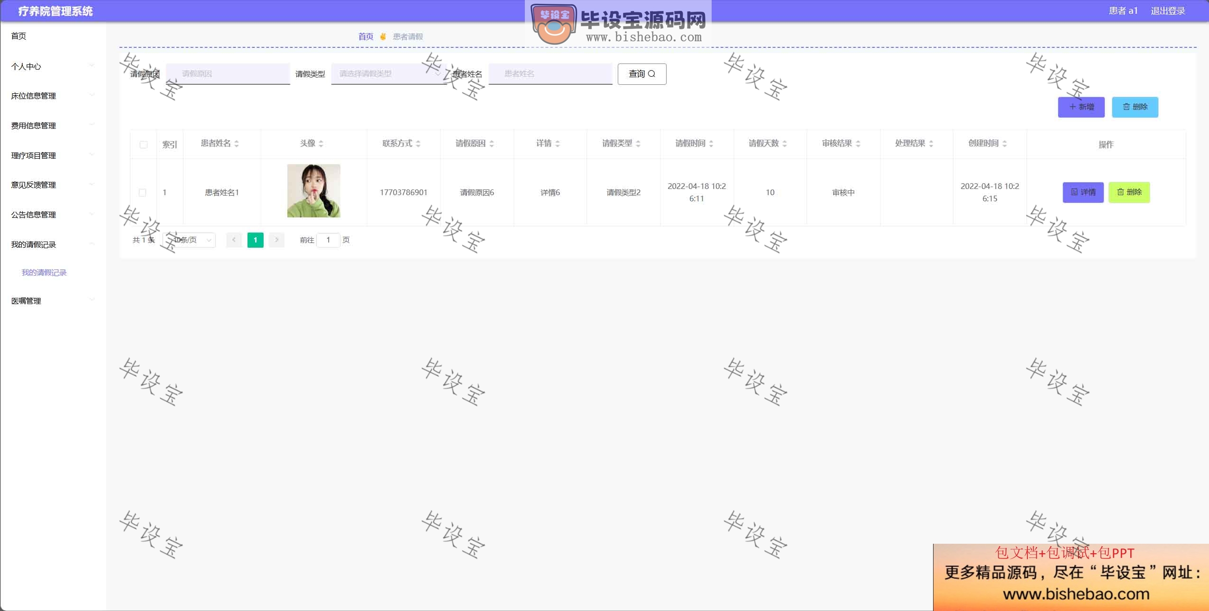
Task: Click 请假类型2 cell
Action: 623,192
